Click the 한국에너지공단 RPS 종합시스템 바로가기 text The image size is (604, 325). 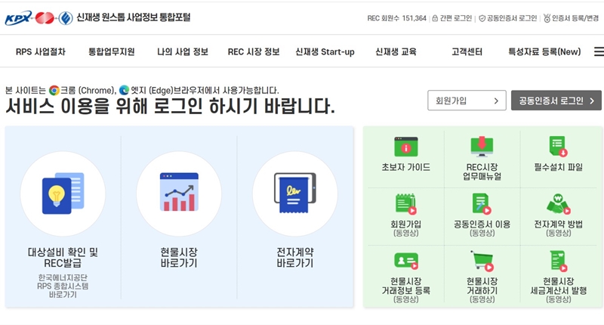coord(63,286)
